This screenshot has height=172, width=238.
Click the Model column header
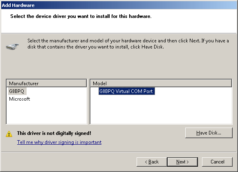click(x=161, y=84)
